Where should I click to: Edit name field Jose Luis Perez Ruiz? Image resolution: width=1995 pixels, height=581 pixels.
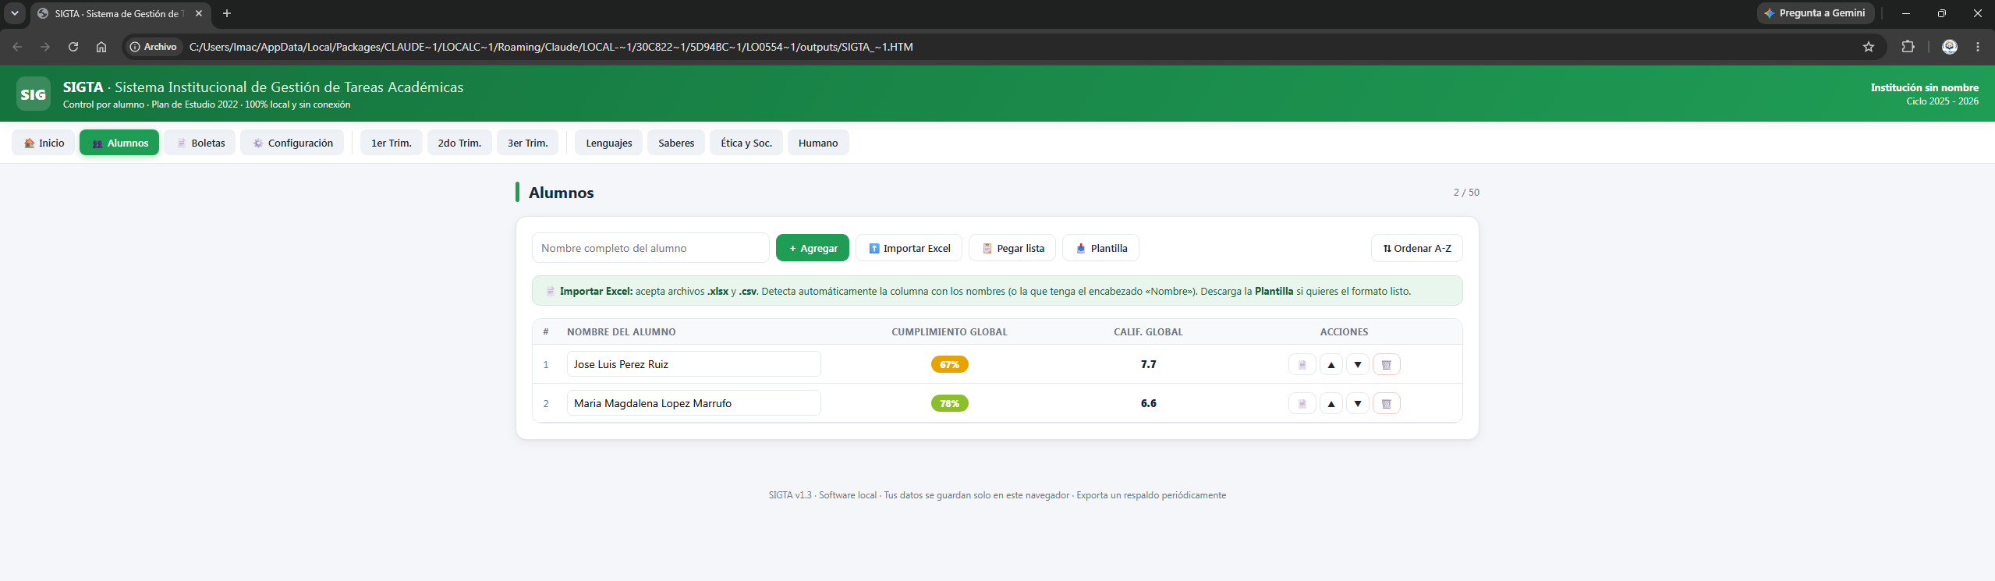(x=694, y=364)
